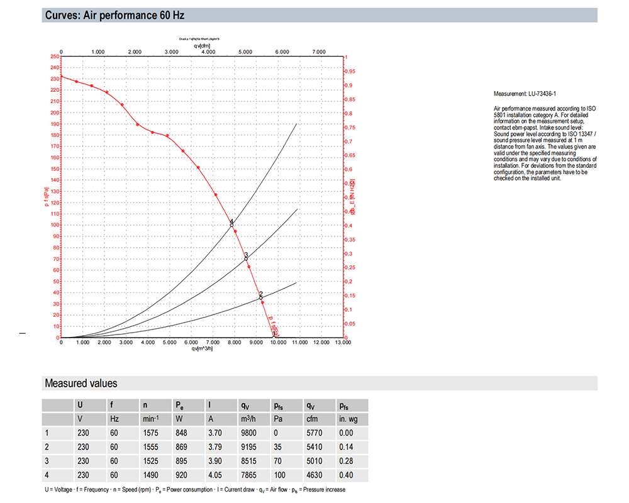Click the "Measurement: LU-73436-1" text

(525, 94)
